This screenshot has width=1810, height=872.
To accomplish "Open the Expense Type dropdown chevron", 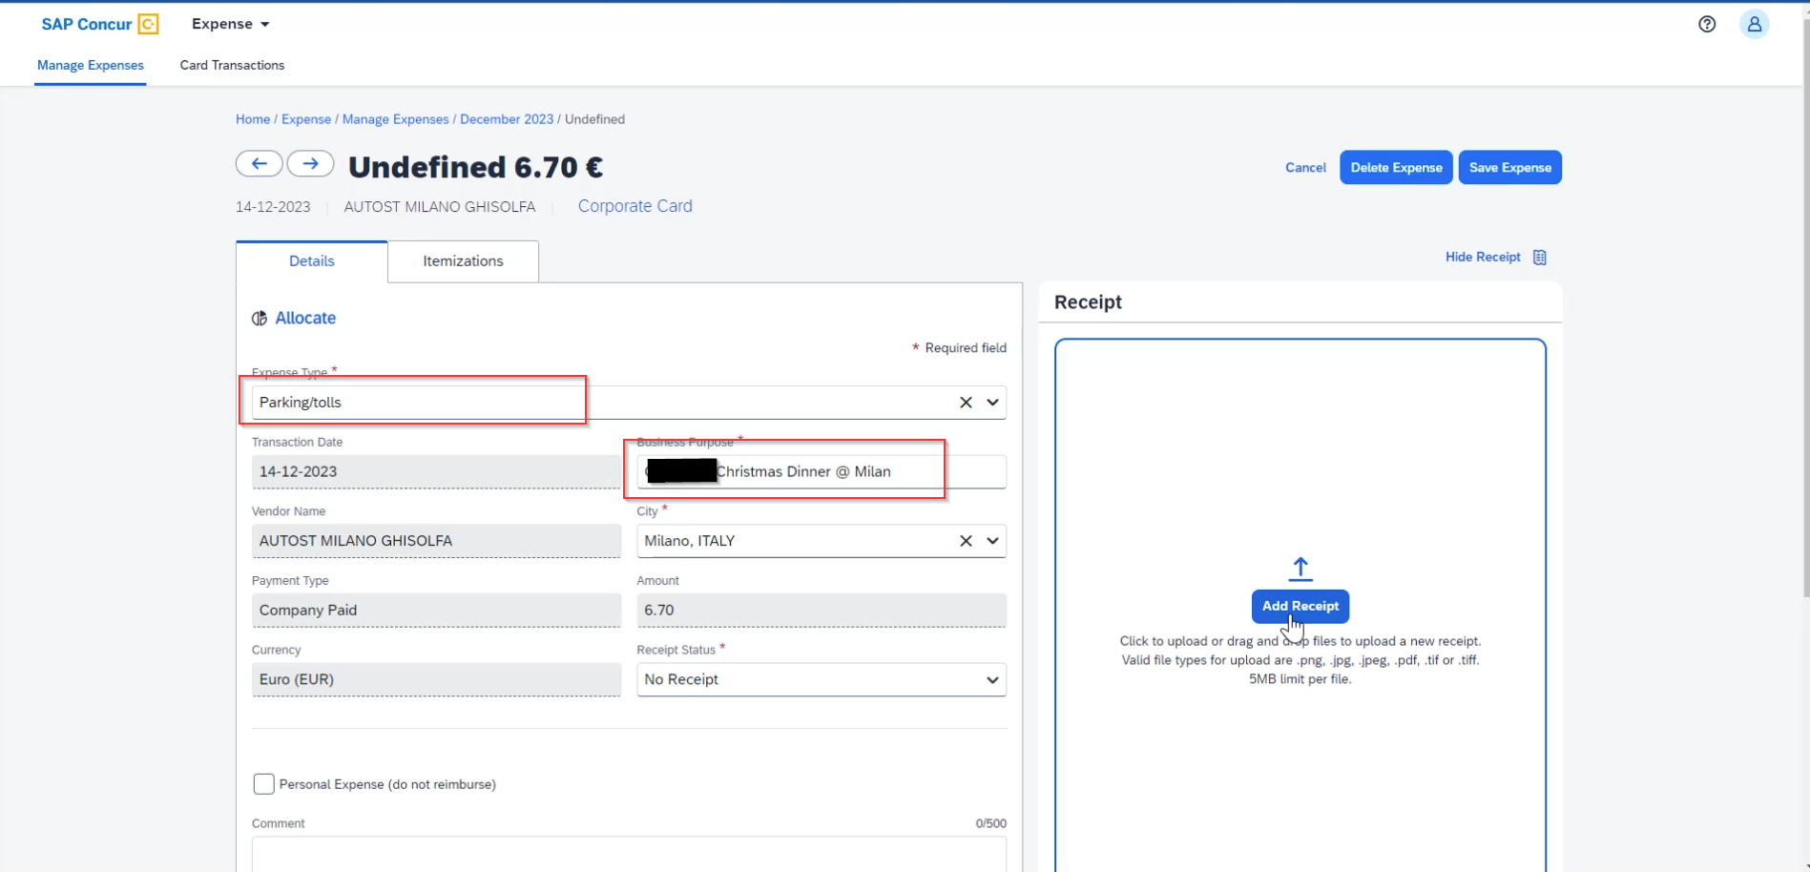I will point(992,402).
